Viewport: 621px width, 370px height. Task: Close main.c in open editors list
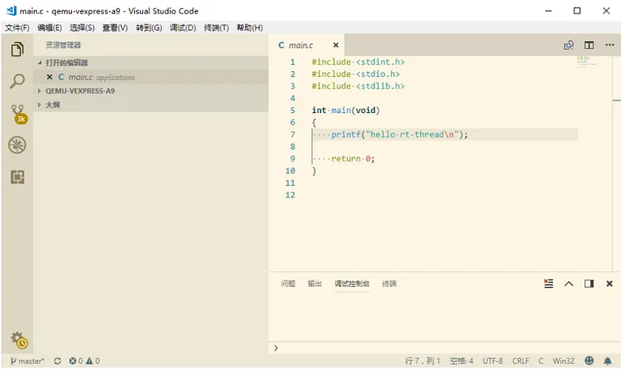[50, 77]
